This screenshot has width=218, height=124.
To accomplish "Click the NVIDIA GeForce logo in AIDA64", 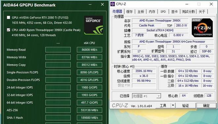I will coord(93,25).
